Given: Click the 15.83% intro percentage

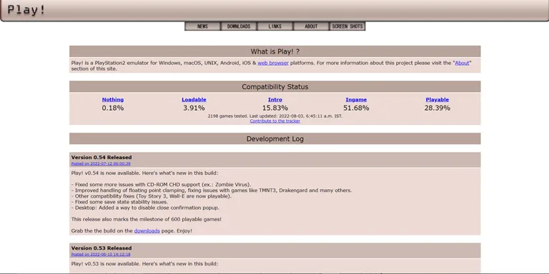Looking at the screenshot, I should 275,108.
